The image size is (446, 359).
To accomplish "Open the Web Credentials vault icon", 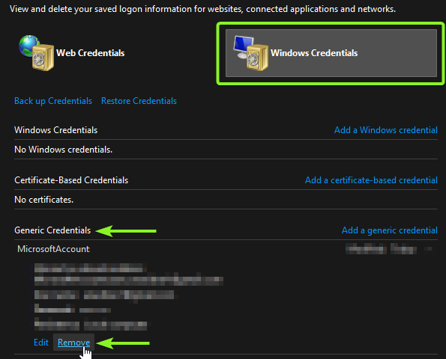I will pyautogui.click(x=37, y=53).
